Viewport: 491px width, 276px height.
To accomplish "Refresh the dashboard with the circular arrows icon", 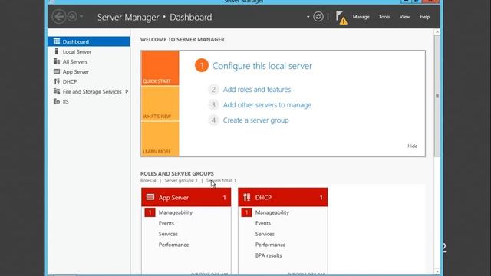I will click(x=318, y=17).
